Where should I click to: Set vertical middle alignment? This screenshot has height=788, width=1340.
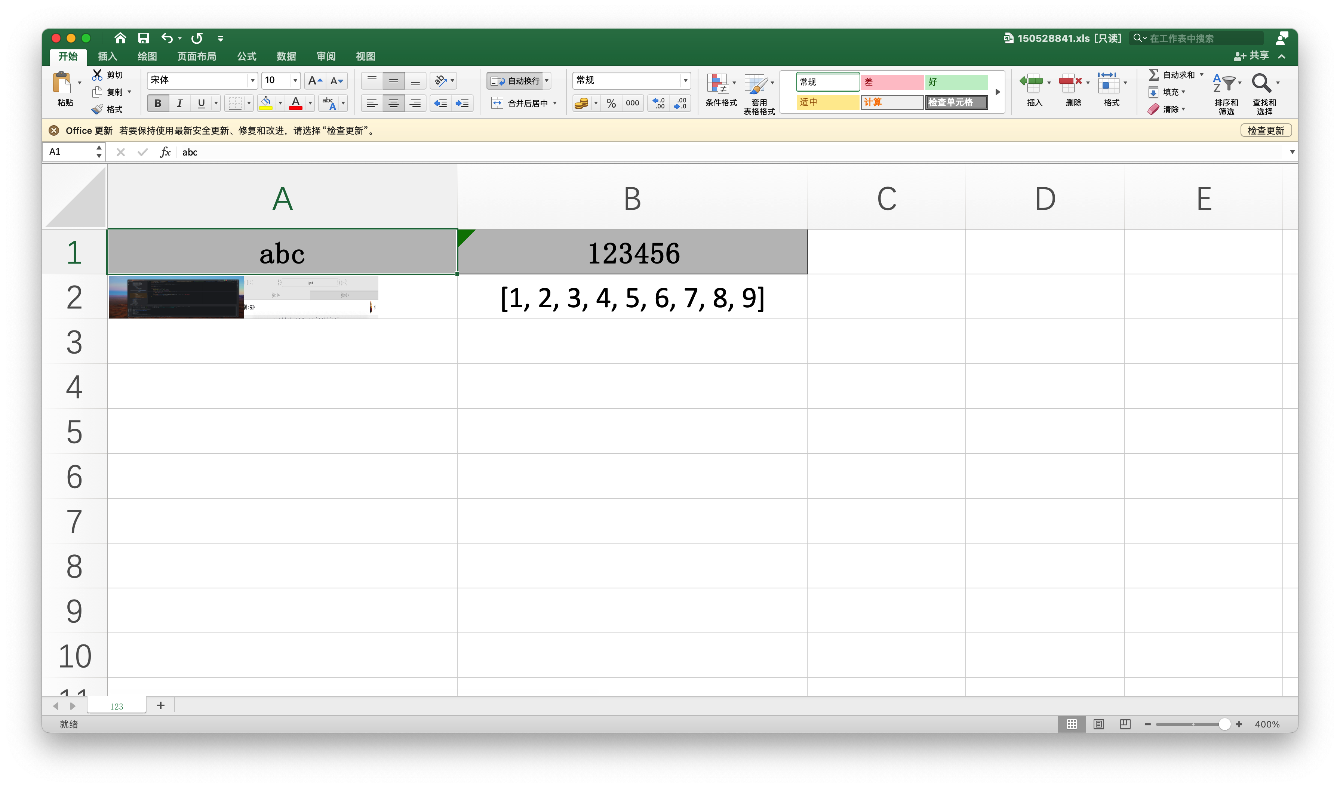pos(393,81)
